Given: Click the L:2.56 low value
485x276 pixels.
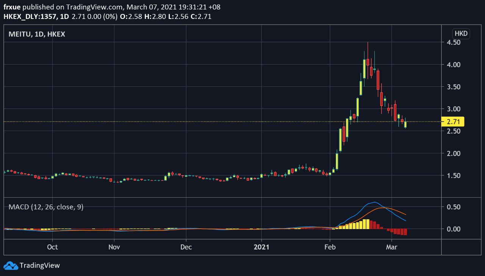Looking at the screenshot, I should coord(177,16).
